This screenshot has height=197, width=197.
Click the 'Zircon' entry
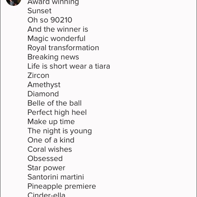tap(38, 75)
